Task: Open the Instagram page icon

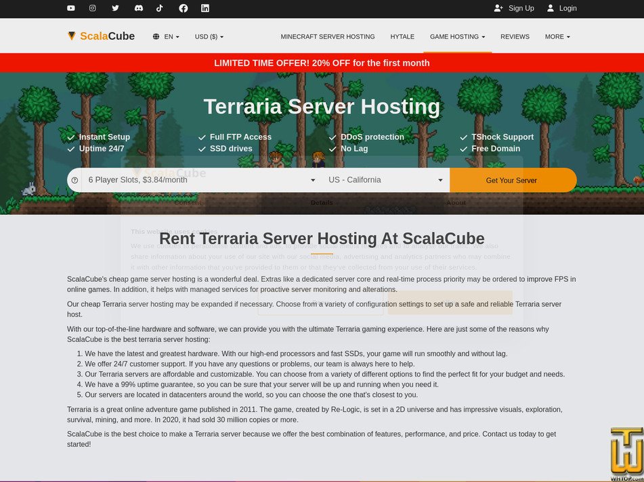Action: pos(93,8)
